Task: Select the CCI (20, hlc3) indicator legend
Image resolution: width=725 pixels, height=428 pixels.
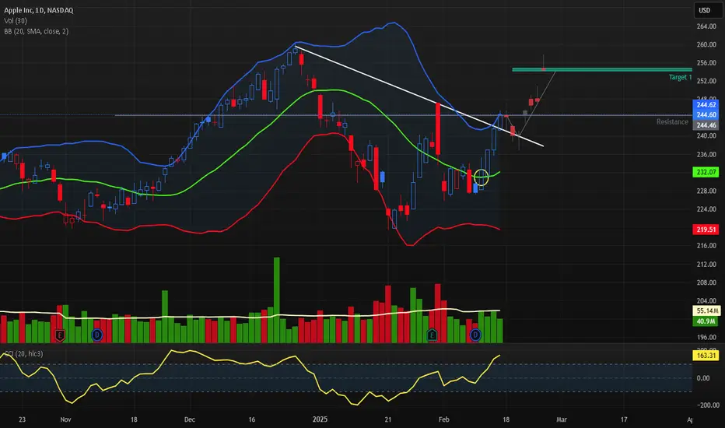Action: tap(23, 354)
